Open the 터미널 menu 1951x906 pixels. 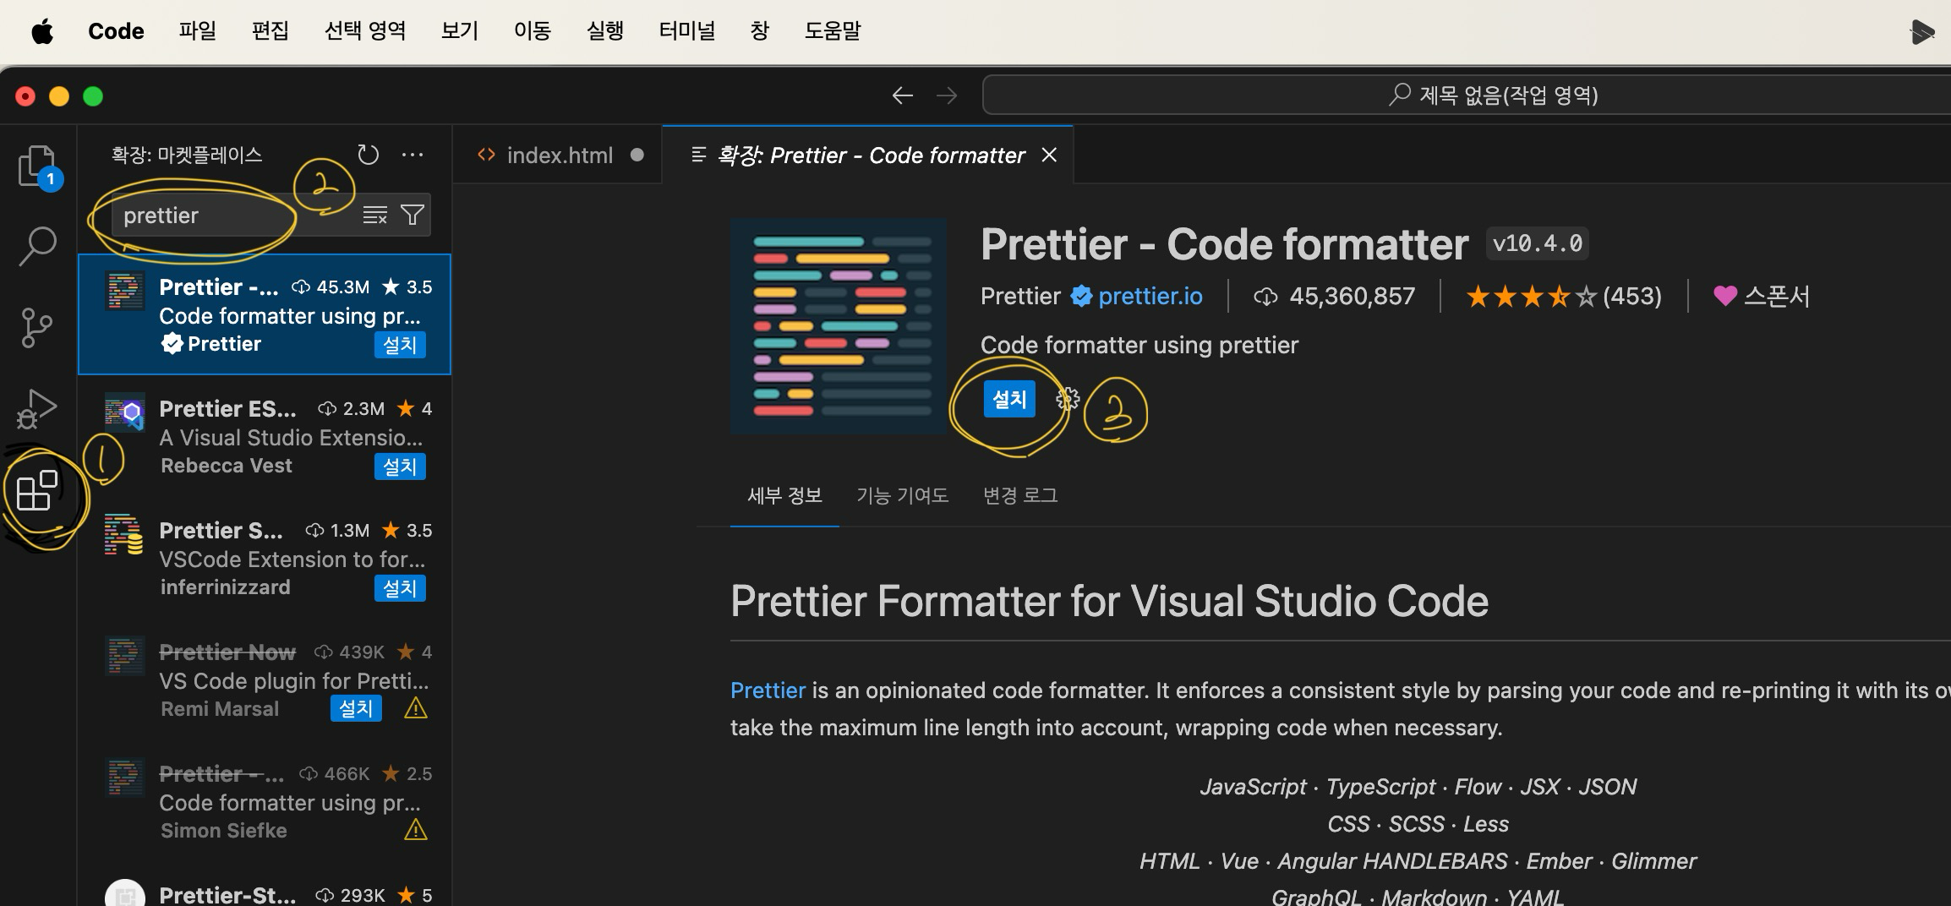coord(687,31)
